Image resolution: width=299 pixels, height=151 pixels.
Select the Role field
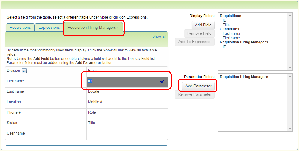pyautogui.click(x=92, y=112)
